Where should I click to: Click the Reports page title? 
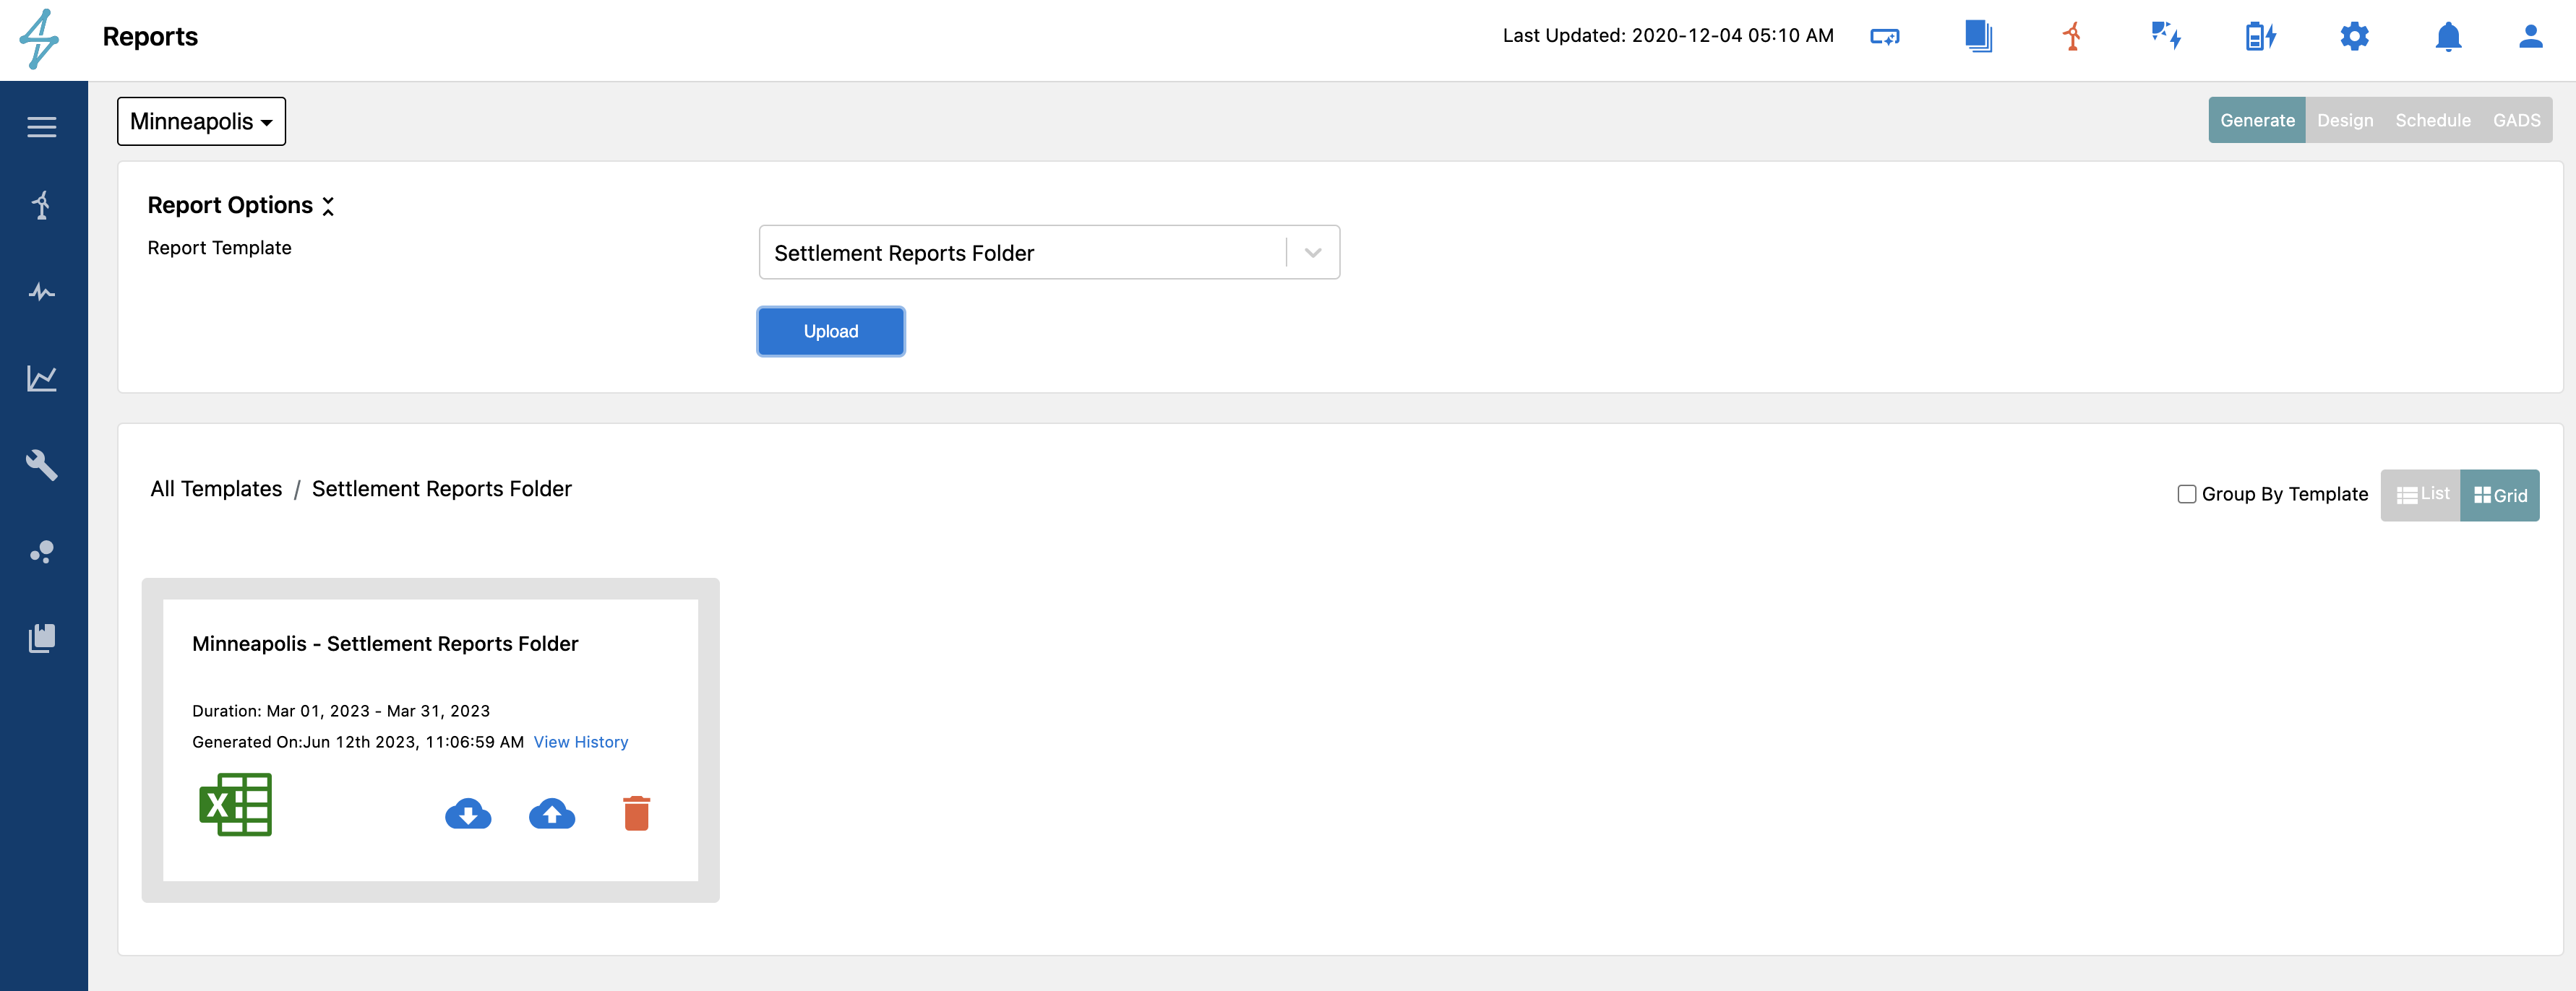150,36
